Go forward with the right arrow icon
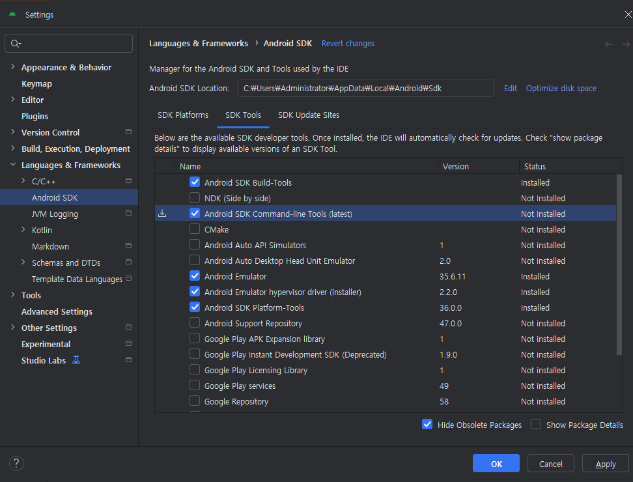This screenshot has height=482, width=633. coord(625,44)
